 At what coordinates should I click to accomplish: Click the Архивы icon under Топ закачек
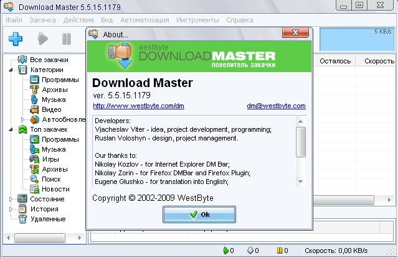(x=34, y=169)
